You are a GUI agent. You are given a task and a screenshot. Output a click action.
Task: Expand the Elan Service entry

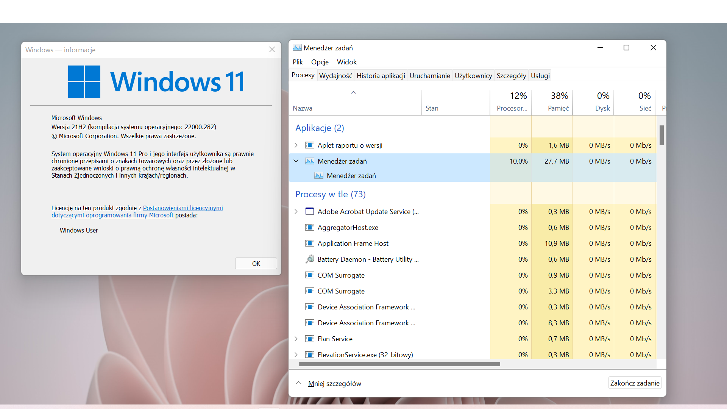[x=296, y=339]
